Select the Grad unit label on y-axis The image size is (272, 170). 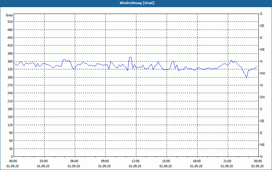pos(9,15)
